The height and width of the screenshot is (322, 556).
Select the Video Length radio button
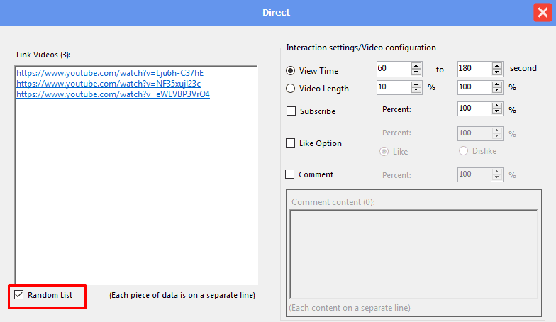[291, 88]
